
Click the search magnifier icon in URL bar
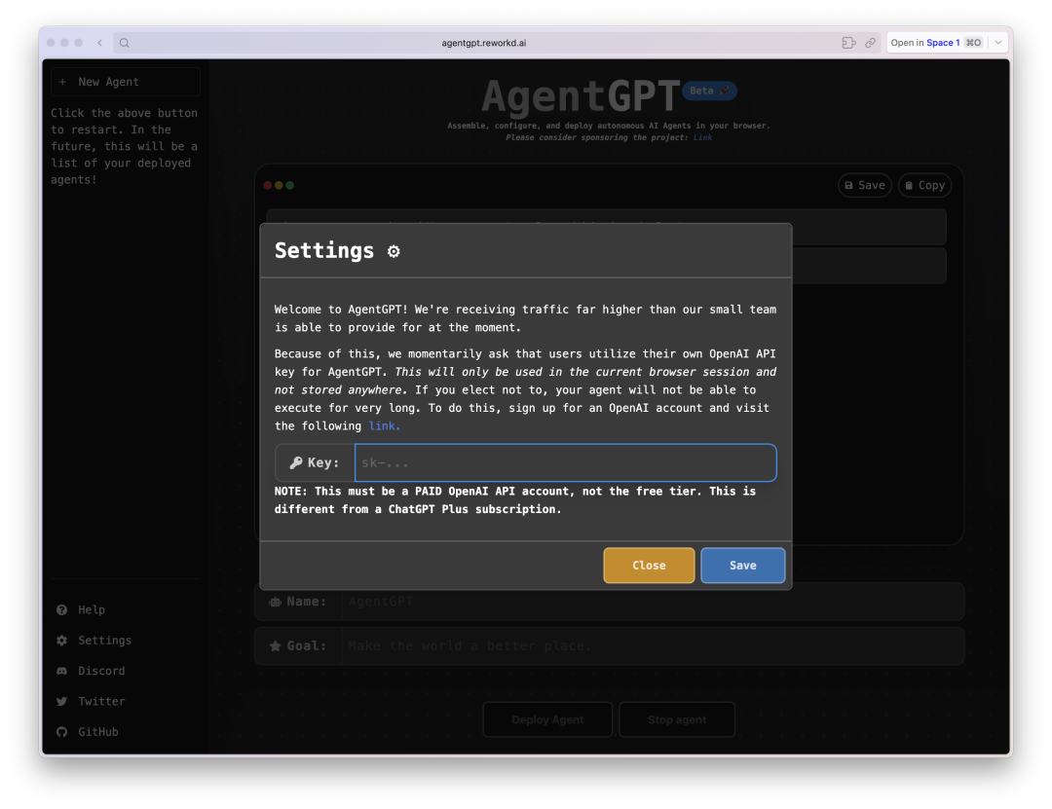(x=125, y=43)
